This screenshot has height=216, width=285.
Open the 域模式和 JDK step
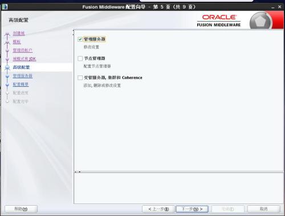point(25,59)
